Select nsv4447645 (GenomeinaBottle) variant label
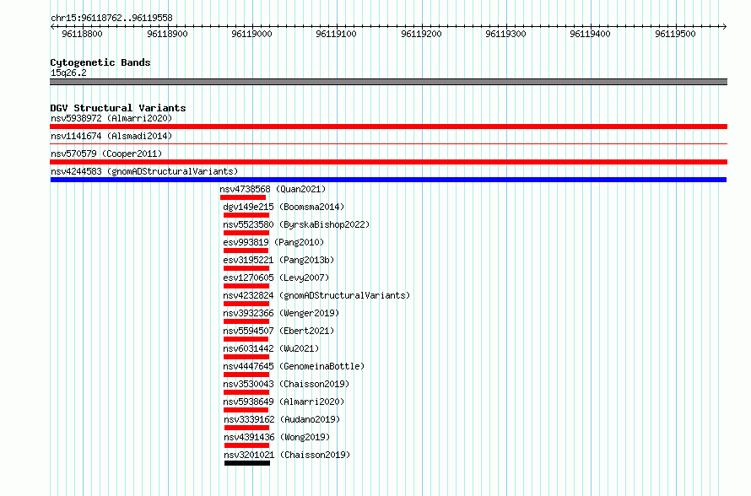The height and width of the screenshot is (496, 751). pos(294,366)
